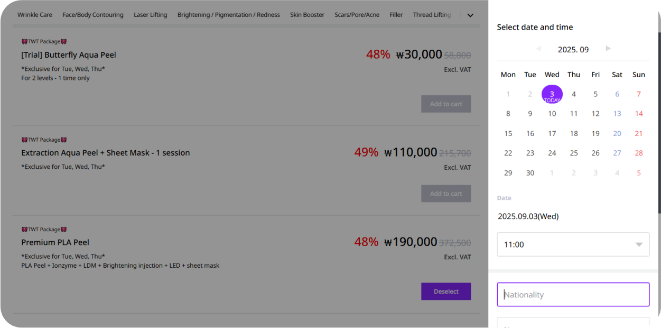
Task: Select today's highlighted date 3
Action: coord(552,95)
